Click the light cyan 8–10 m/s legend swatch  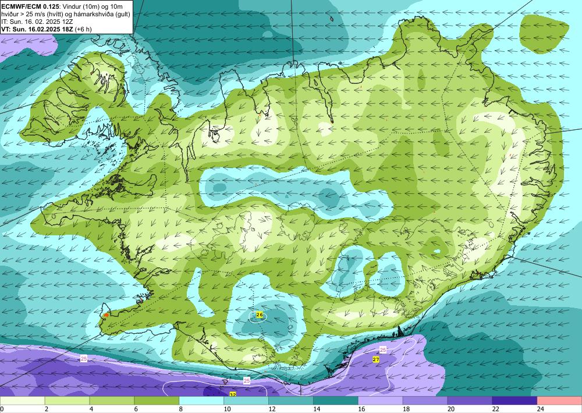pyautogui.click(x=201, y=401)
